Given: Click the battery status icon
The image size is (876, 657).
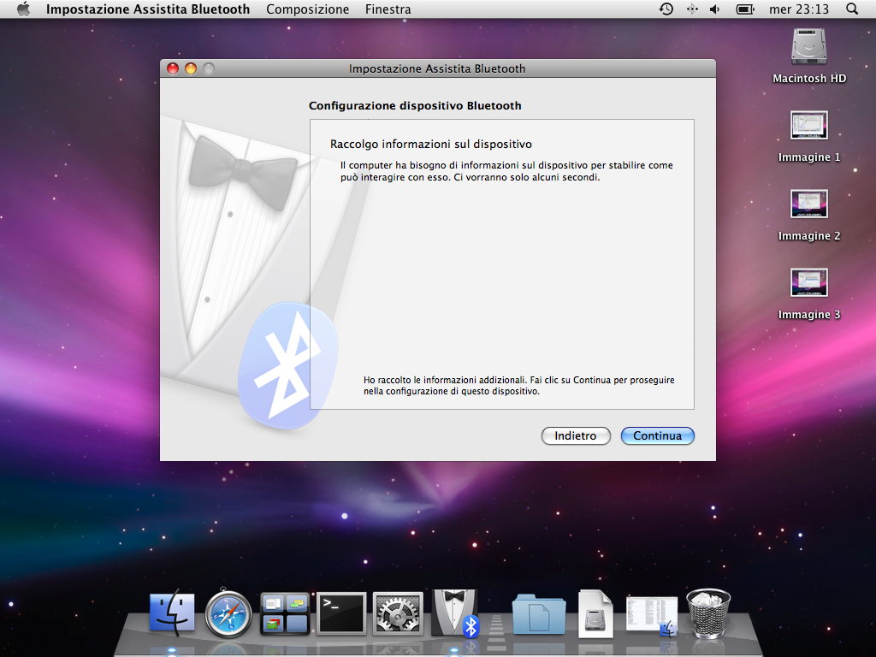Looking at the screenshot, I should pos(745,9).
